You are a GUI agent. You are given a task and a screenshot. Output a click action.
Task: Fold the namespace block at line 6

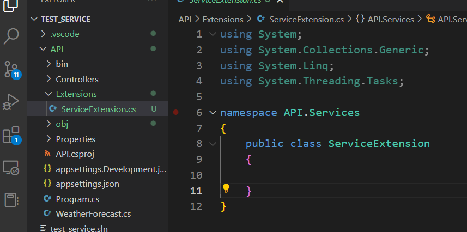click(x=213, y=112)
